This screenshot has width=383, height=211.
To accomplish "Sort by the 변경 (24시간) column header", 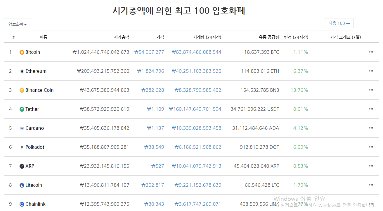I will [x=296, y=37].
